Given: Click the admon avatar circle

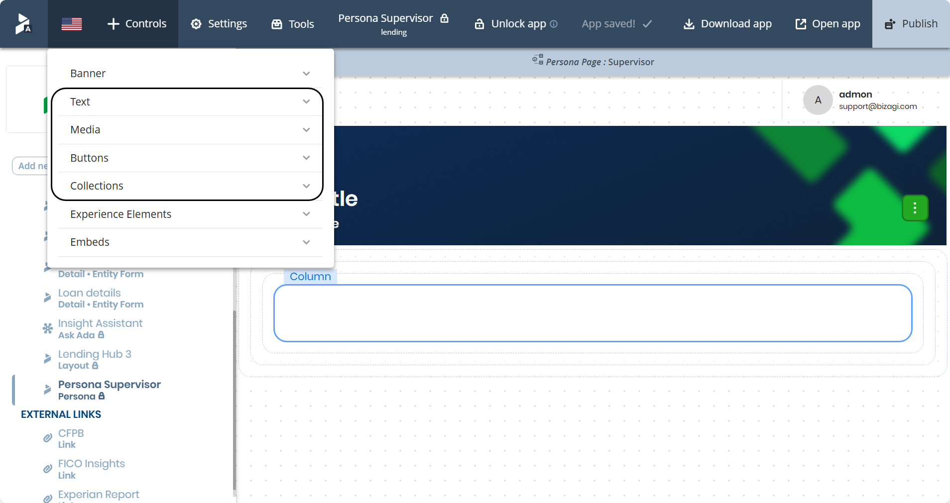Looking at the screenshot, I should 817,100.
